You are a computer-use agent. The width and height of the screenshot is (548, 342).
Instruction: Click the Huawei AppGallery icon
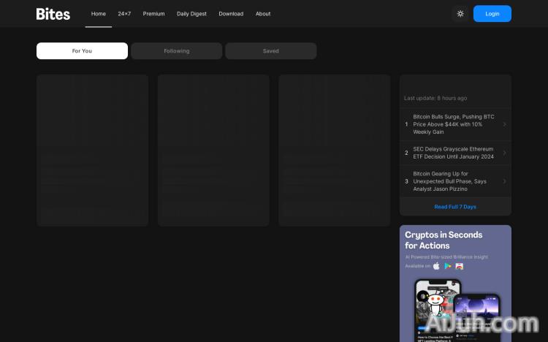coord(459,266)
